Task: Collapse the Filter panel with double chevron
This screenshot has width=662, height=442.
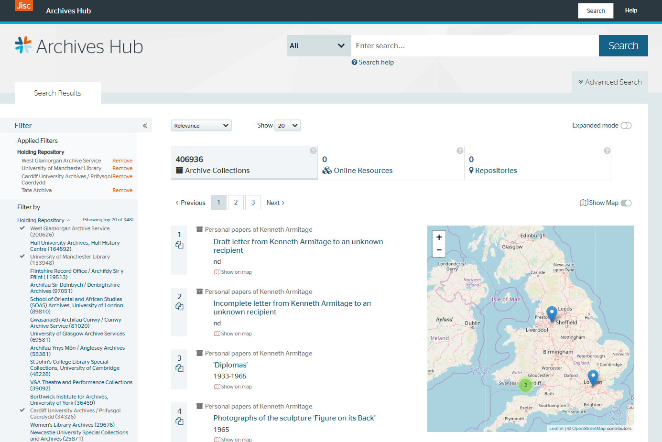Action: coord(145,126)
